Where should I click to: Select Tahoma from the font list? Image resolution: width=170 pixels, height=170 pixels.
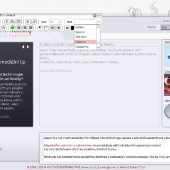85,42
